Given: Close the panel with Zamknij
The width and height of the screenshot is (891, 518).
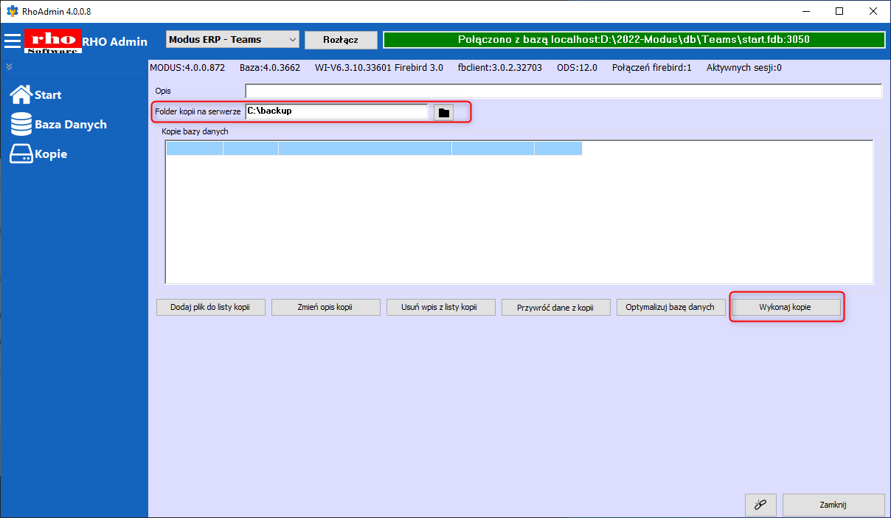Looking at the screenshot, I should 833,505.
